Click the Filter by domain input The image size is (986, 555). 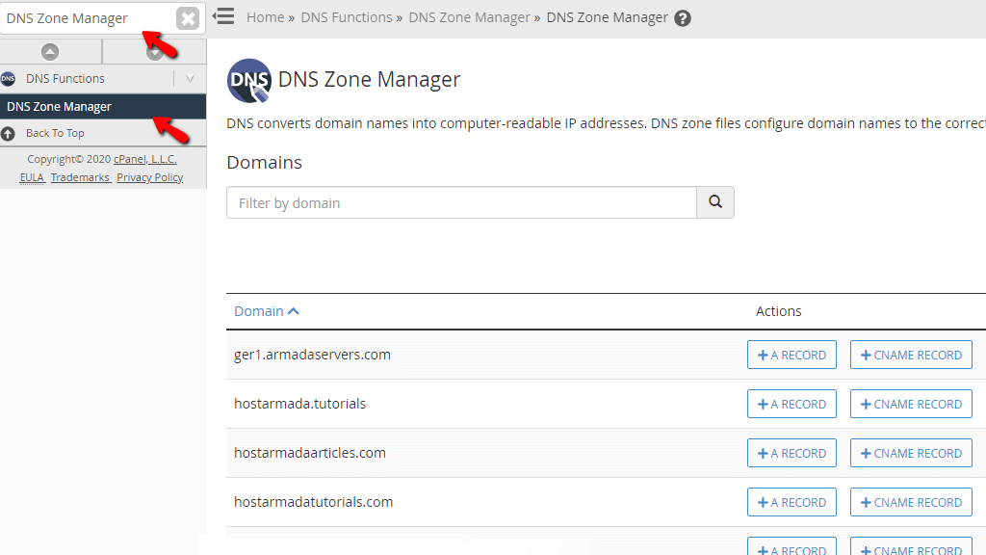(x=461, y=202)
